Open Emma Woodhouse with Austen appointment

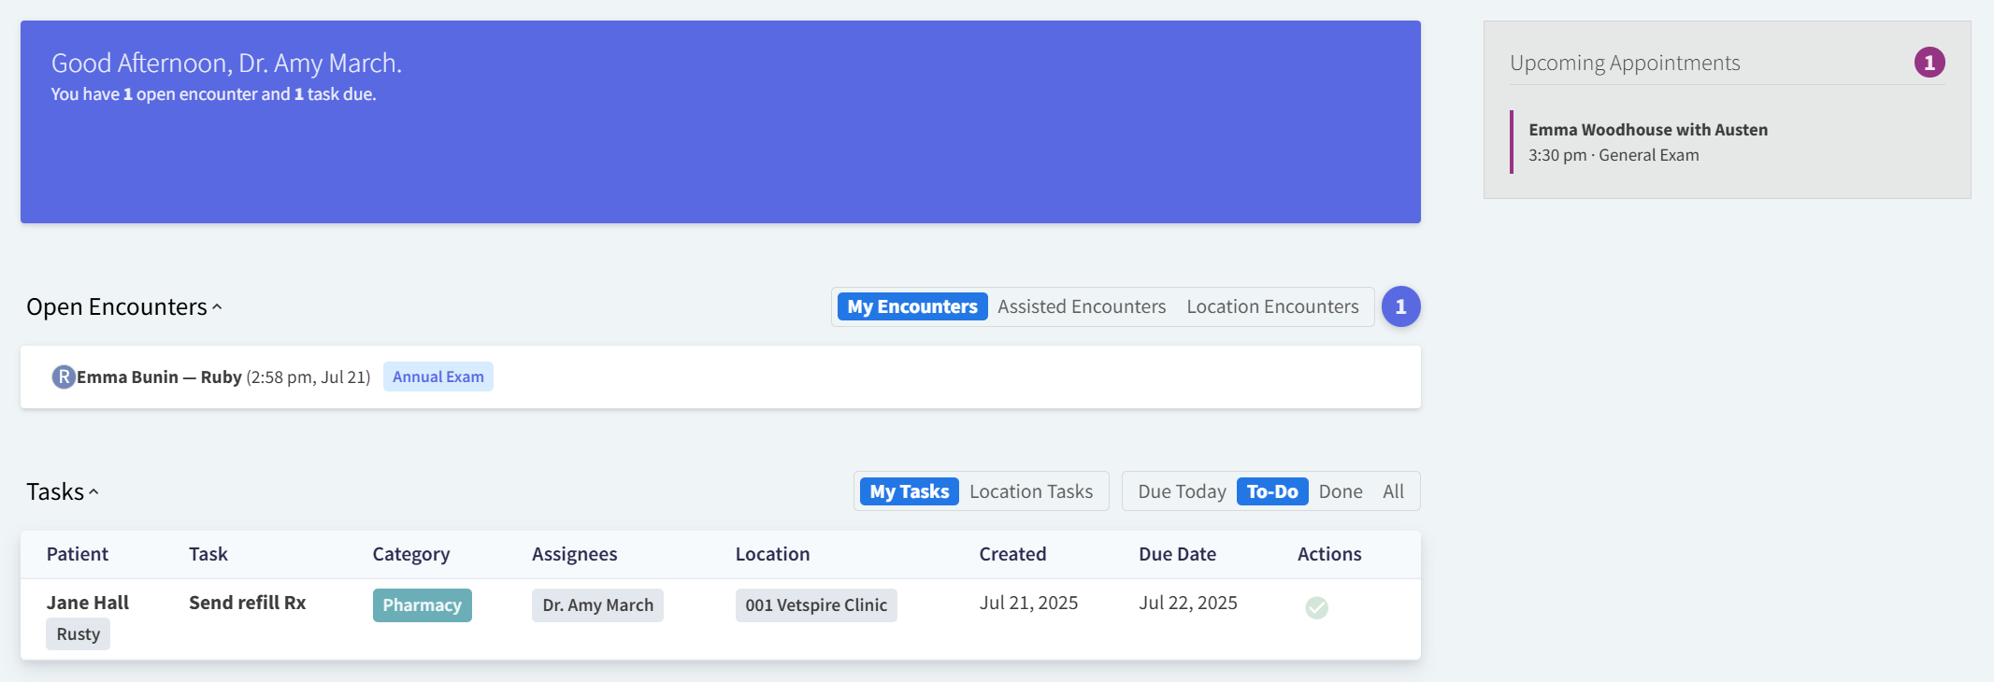click(x=1647, y=130)
